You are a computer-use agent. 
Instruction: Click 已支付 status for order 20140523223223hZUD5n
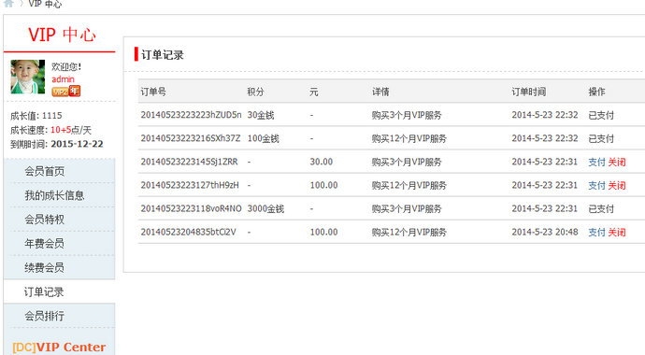pyautogui.click(x=601, y=115)
